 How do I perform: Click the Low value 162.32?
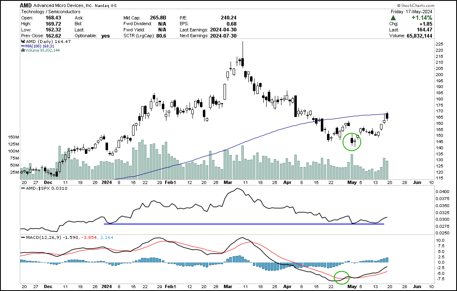53,30
